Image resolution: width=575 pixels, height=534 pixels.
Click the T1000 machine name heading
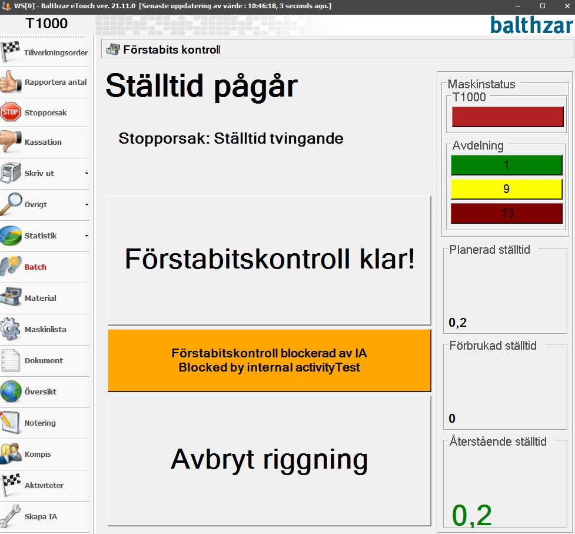46,24
